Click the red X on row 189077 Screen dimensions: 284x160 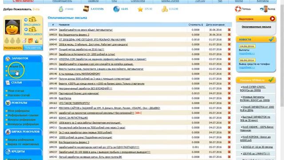pyautogui.click(x=229, y=49)
